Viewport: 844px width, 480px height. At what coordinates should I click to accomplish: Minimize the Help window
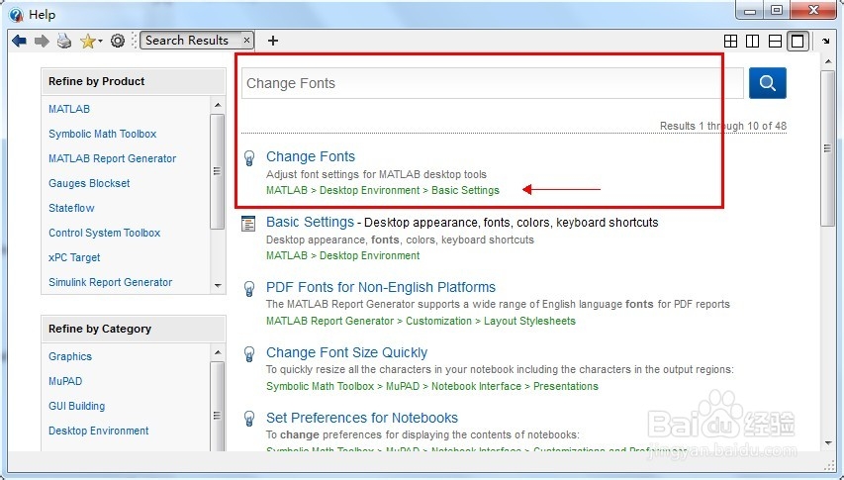[750, 10]
